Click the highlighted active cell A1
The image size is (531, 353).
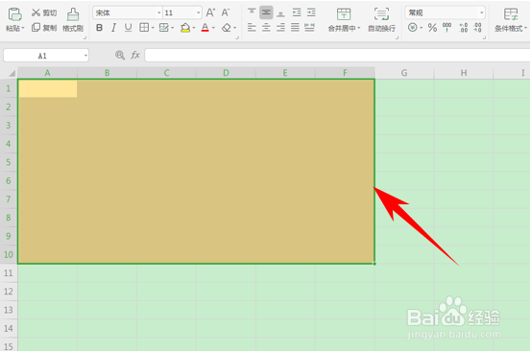[48, 88]
